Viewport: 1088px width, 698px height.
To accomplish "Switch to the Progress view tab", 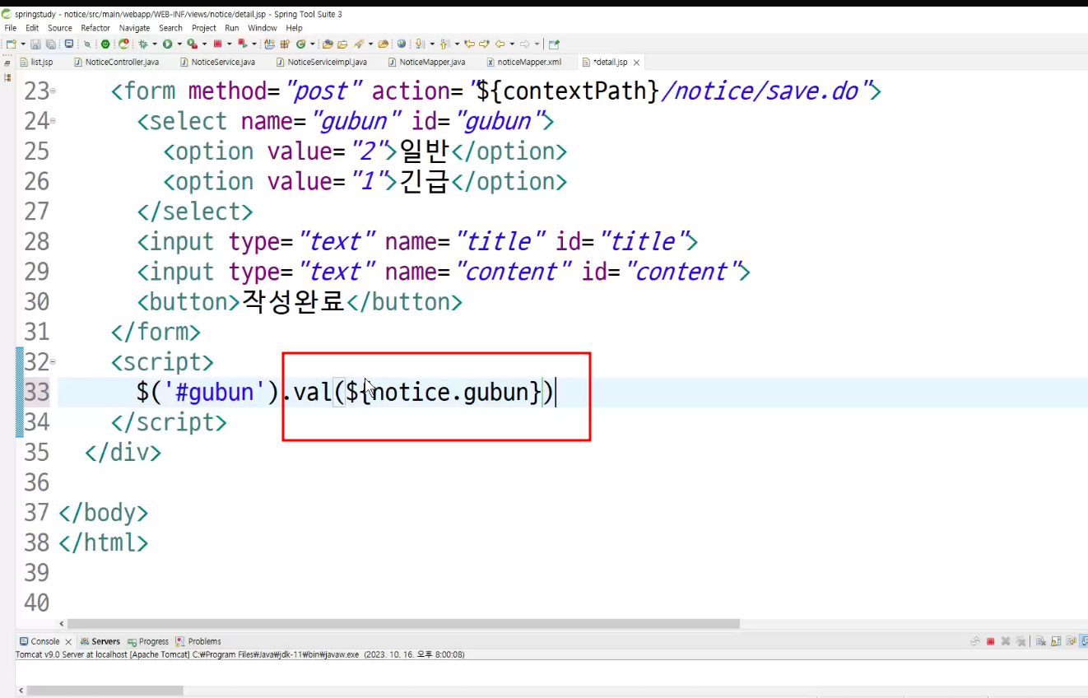I will click(148, 641).
